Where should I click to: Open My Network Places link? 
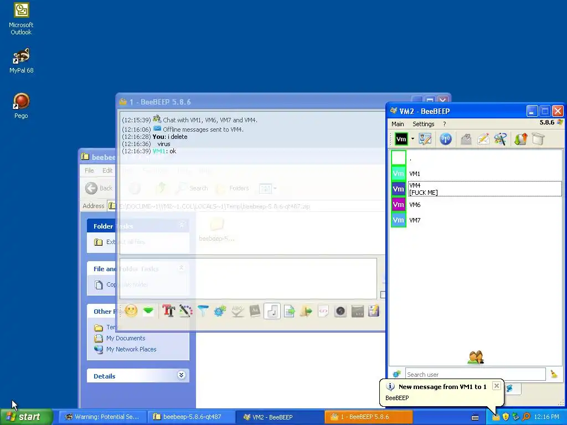tap(131, 350)
